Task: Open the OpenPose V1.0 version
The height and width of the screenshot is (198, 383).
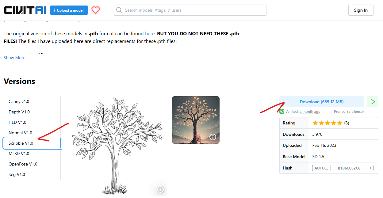Action: coord(23,164)
